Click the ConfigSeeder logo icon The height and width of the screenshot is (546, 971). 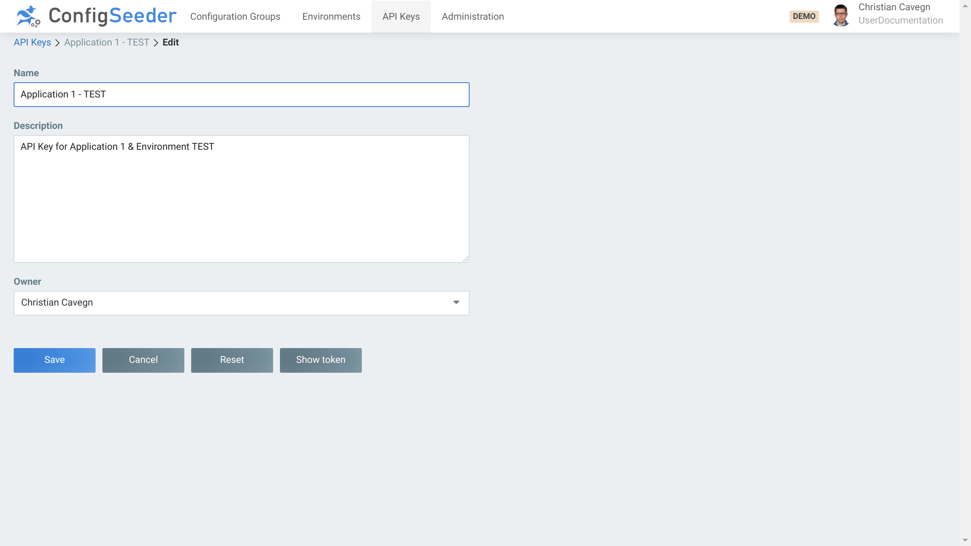[28, 16]
